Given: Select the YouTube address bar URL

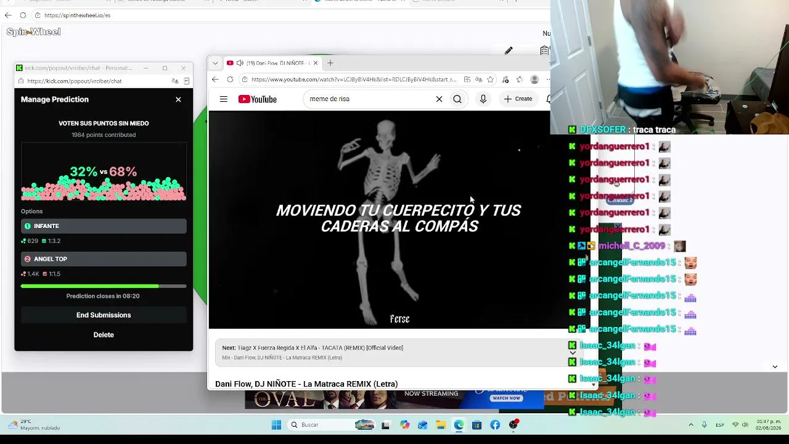Looking at the screenshot, I should coord(354,80).
